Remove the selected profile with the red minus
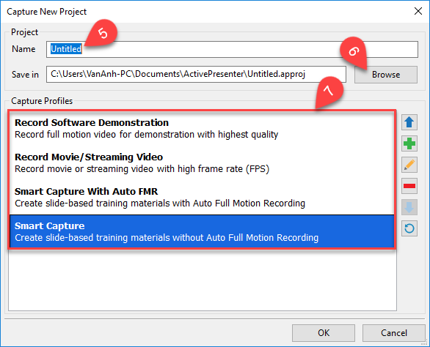Viewport: 430px width, 347px height. (409, 186)
